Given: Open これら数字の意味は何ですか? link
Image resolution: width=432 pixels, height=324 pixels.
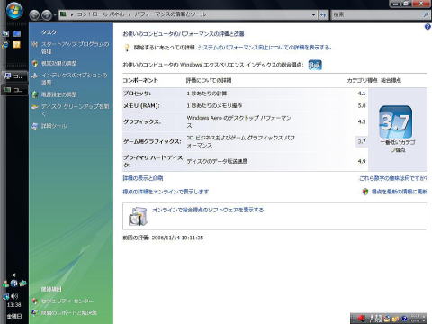Looking at the screenshot, I should [x=393, y=178].
